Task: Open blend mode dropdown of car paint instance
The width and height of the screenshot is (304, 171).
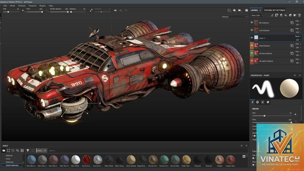Action: (298, 59)
